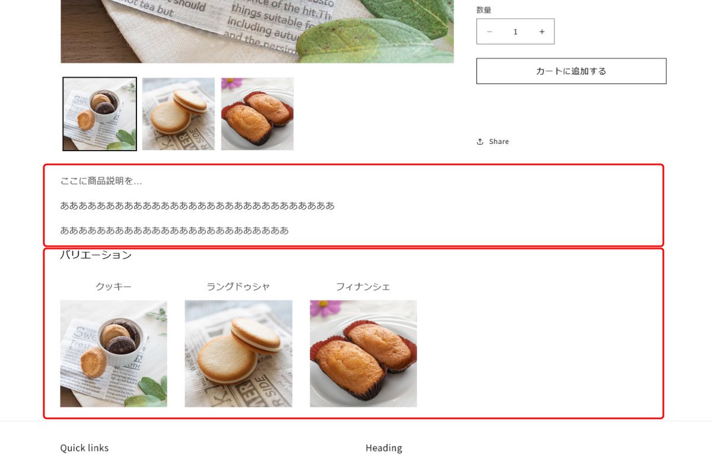The width and height of the screenshot is (712, 458).
Task: Click the カートに追加する button
Action: coord(571,71)
